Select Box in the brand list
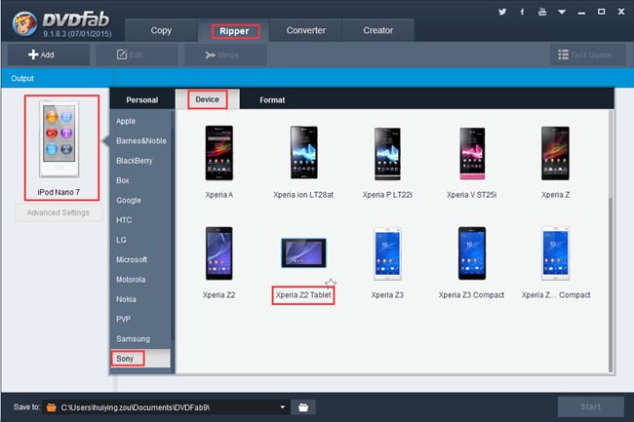The height and width of the screenshot is (422, 634). pos(123,180)
